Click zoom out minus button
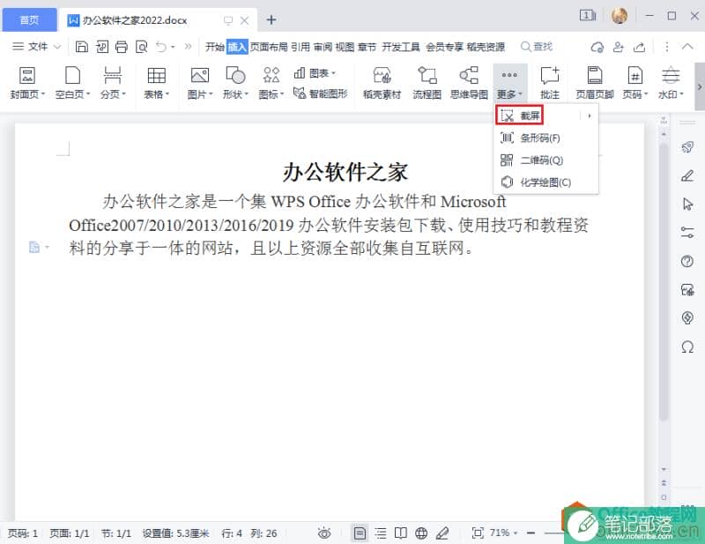Screen dimensions: 705x544 coord(531,533)
